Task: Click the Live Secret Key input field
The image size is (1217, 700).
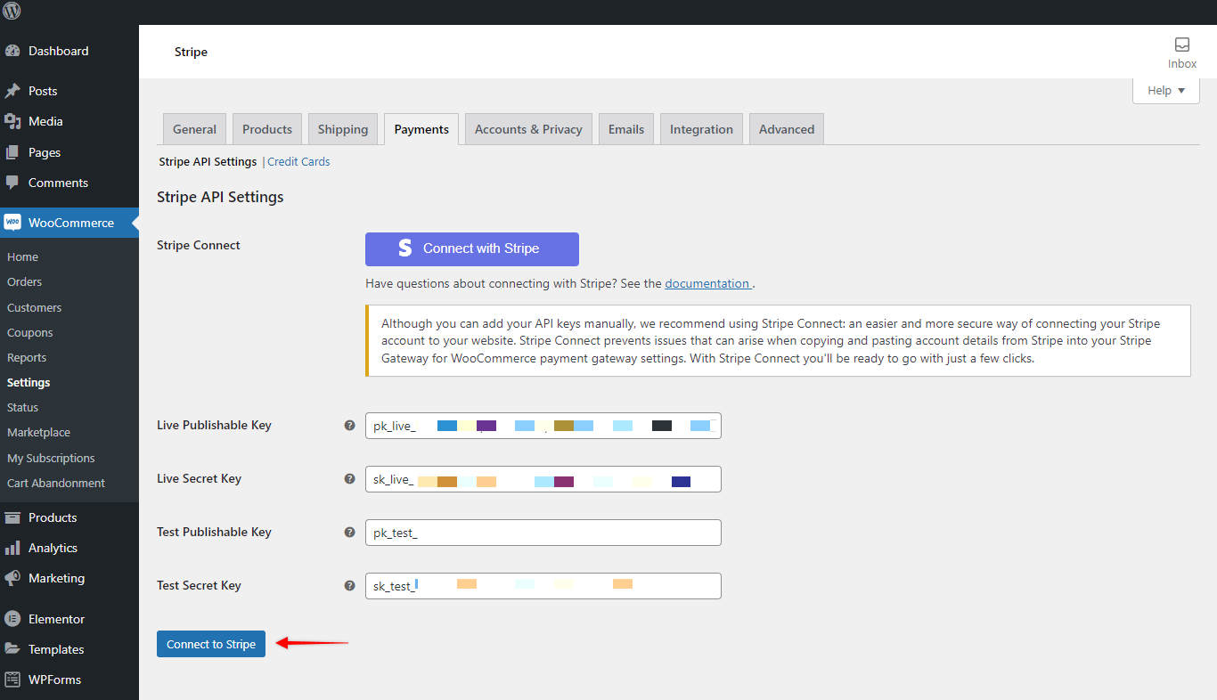Action: point(543,479)
